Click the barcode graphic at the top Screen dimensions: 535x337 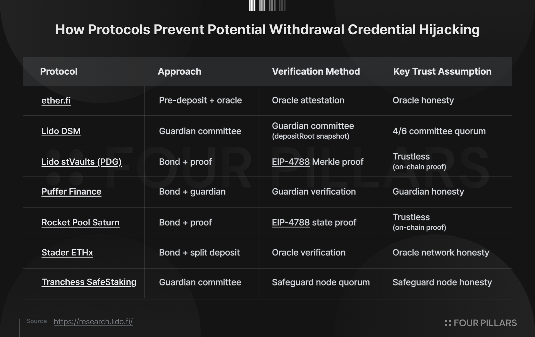click(x=267, y=6)
